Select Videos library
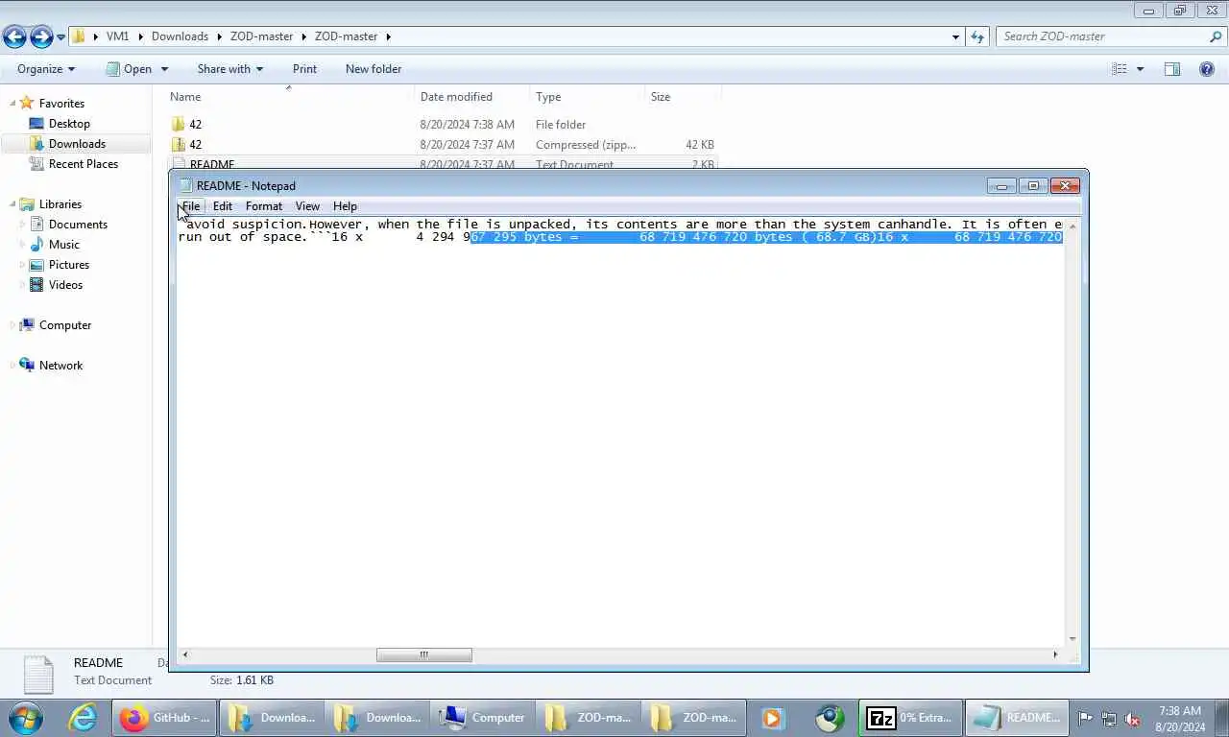 click(x=65, y=285)
